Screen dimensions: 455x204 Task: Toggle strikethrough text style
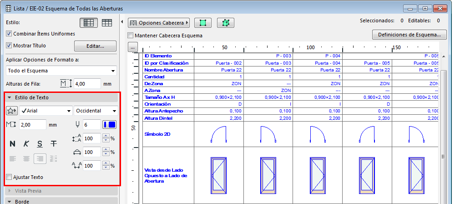pos(54,144)
